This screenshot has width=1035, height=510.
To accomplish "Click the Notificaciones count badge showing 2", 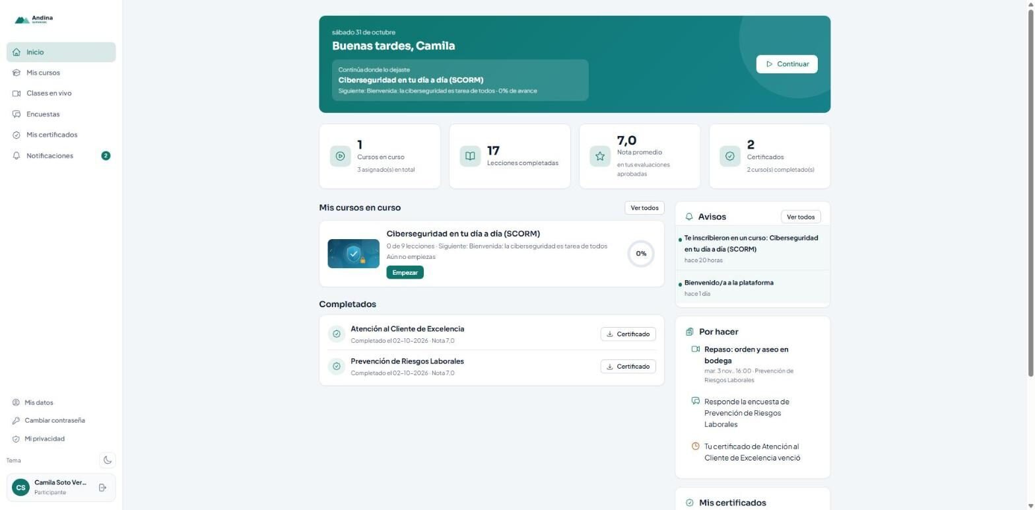I will tap(106, 156).
